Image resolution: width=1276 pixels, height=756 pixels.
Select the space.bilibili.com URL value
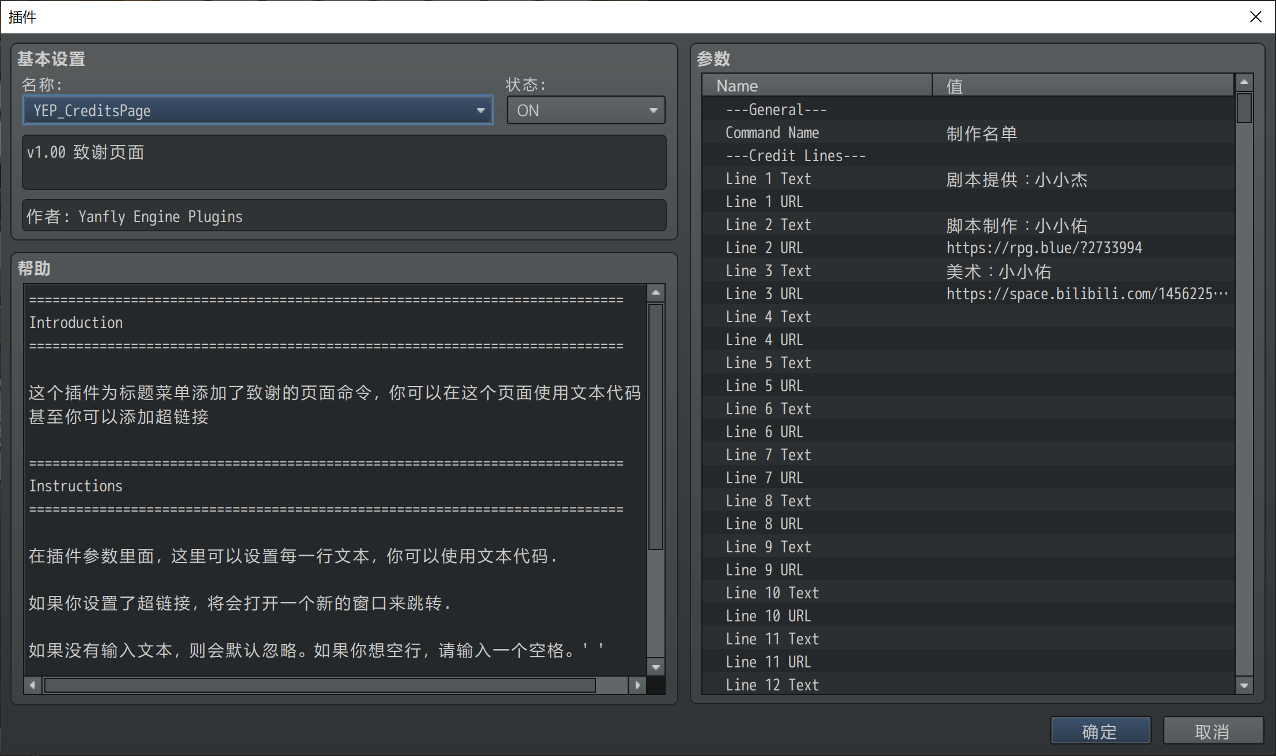[1087, 294]
